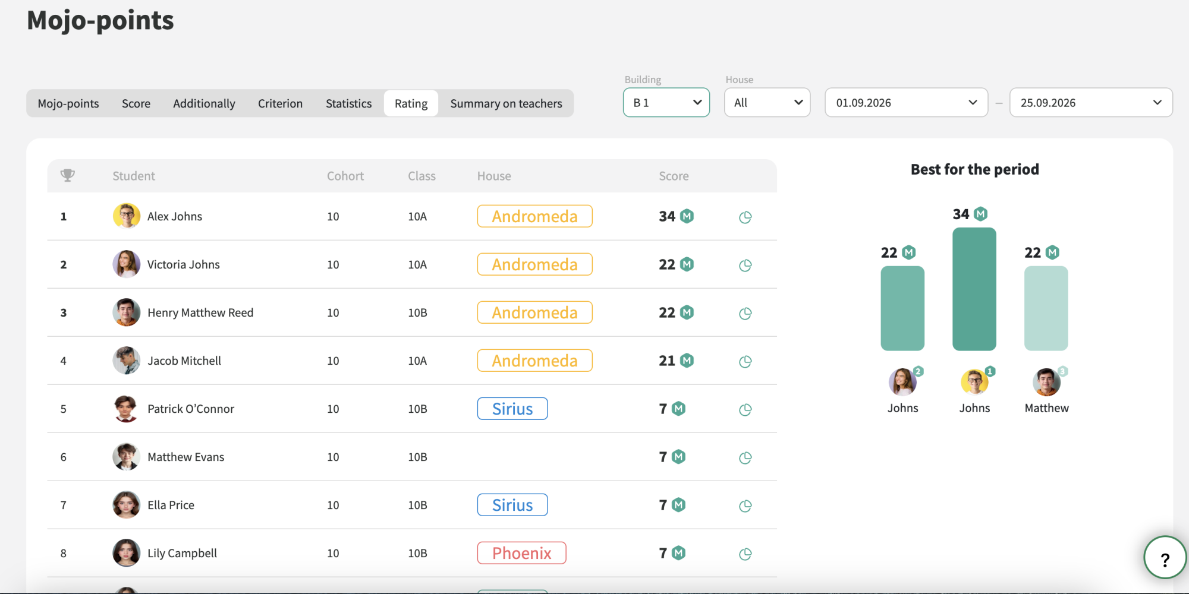Screen dimensions: 1189x594
Task: Click Mojo coin icon beside Alex Johns' score 34
Action: (687, 216)
